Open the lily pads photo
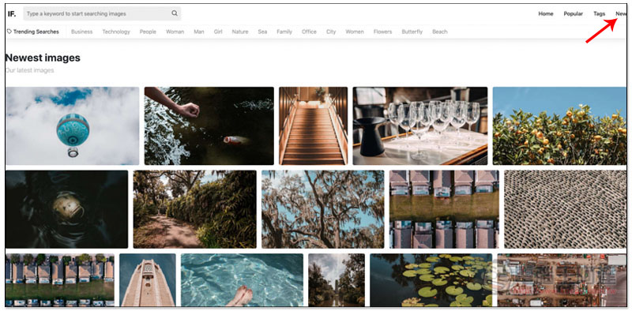Image resolution: width=632 pixels, height=311 pixels. (431, 280)
